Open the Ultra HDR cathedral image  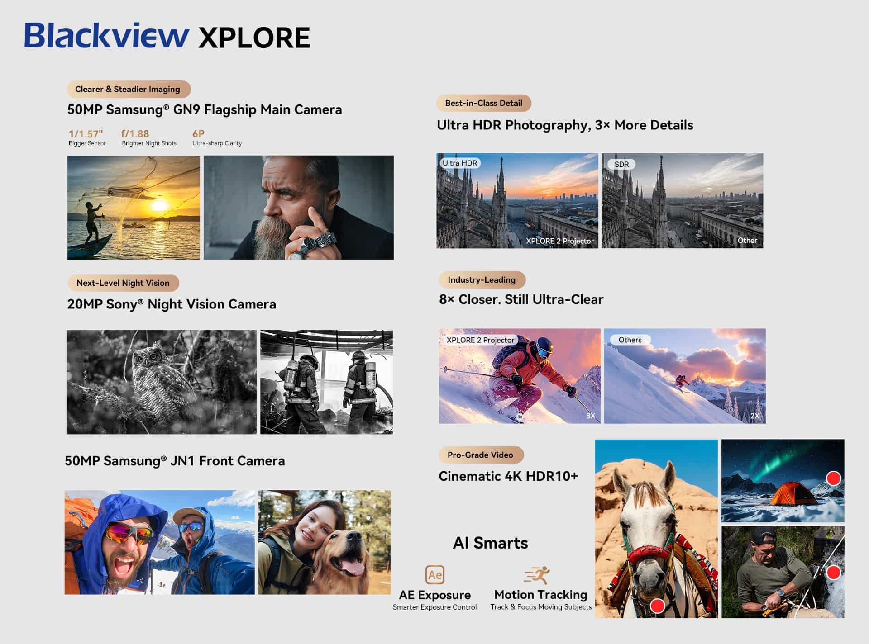point(517,201)
